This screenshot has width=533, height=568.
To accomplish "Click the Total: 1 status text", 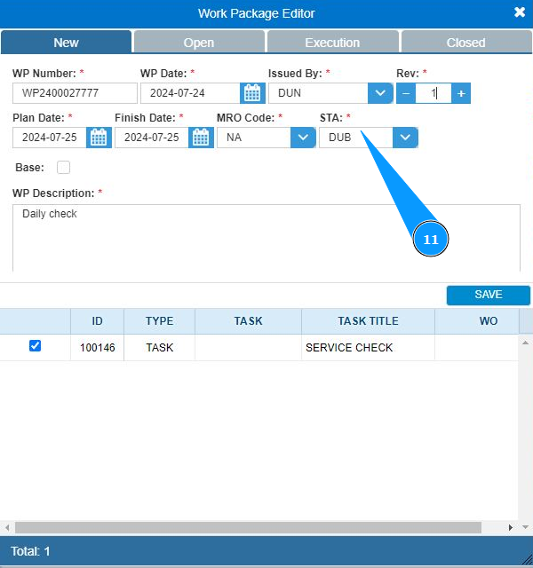I will (x=30, y=552).
